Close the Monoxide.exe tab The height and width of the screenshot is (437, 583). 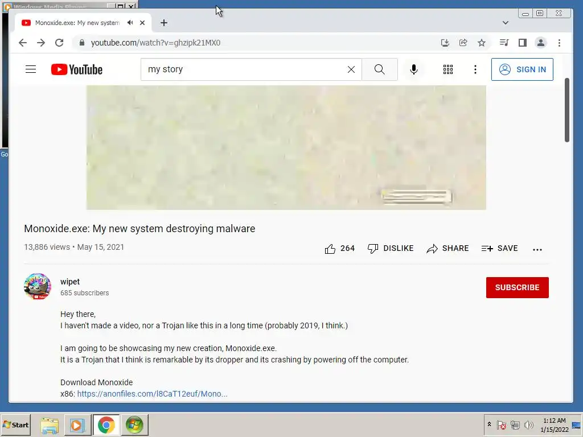(x=142, y=23)
